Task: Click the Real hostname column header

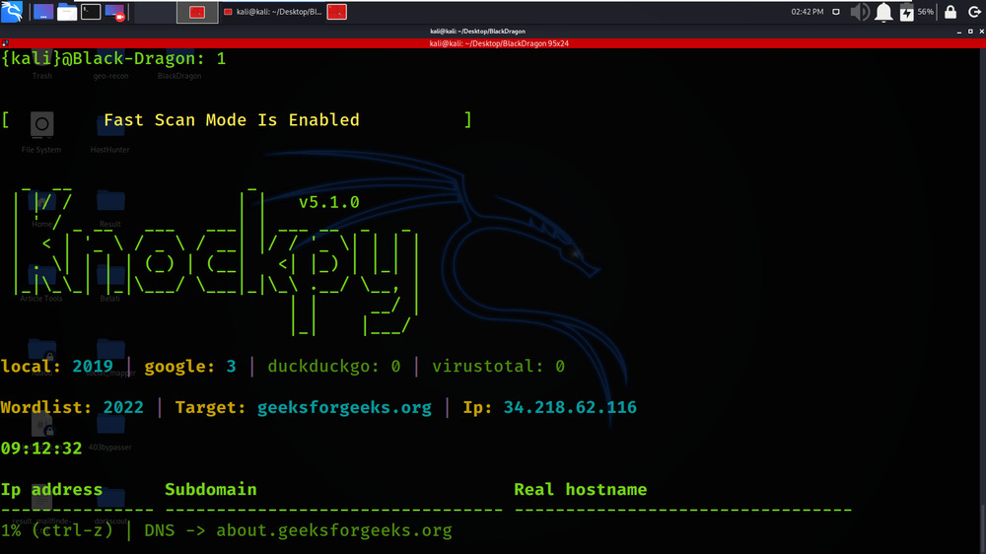Action: coord(581,490)
